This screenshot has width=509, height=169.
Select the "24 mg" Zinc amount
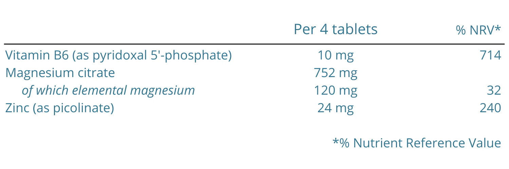(335, 108)
